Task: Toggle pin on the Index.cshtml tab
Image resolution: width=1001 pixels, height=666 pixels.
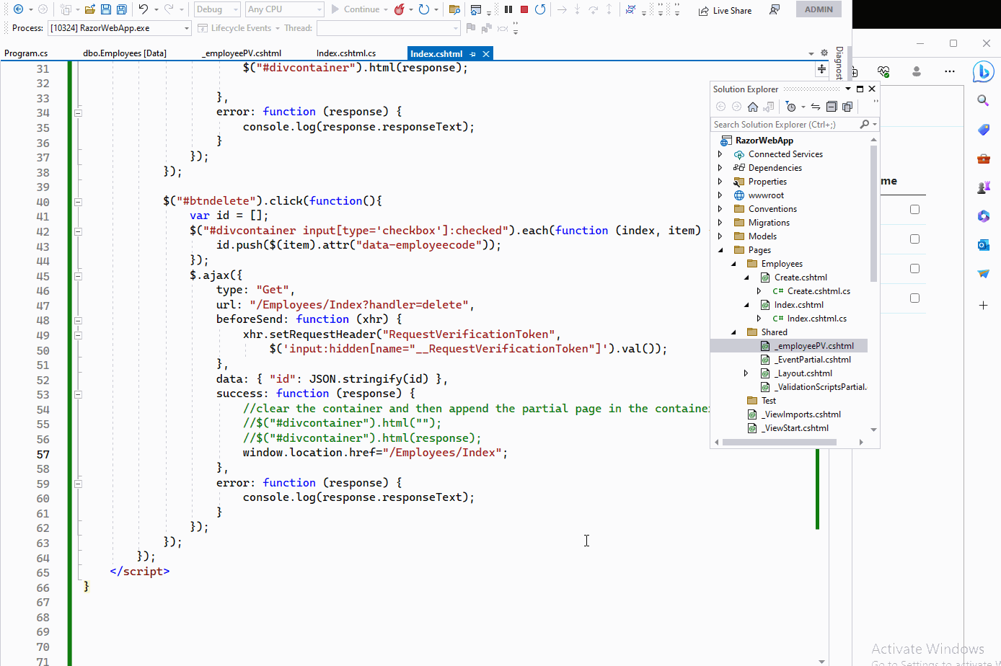Action: pyautogui.click(x=473, y=54)
